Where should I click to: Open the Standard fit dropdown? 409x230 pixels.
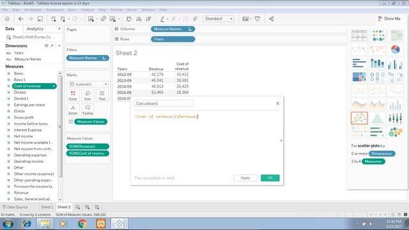(x=219, y=19)
